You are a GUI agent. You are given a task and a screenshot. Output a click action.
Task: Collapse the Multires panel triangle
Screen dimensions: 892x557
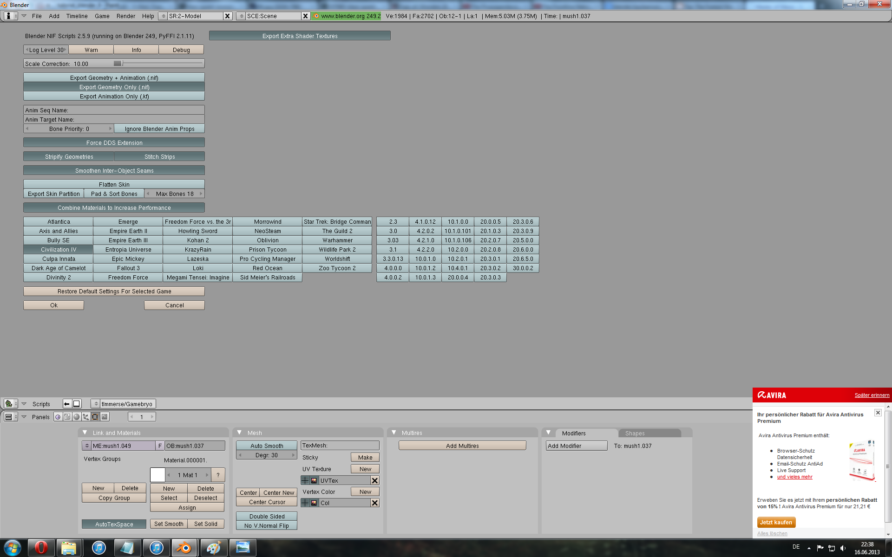(394, 433)
